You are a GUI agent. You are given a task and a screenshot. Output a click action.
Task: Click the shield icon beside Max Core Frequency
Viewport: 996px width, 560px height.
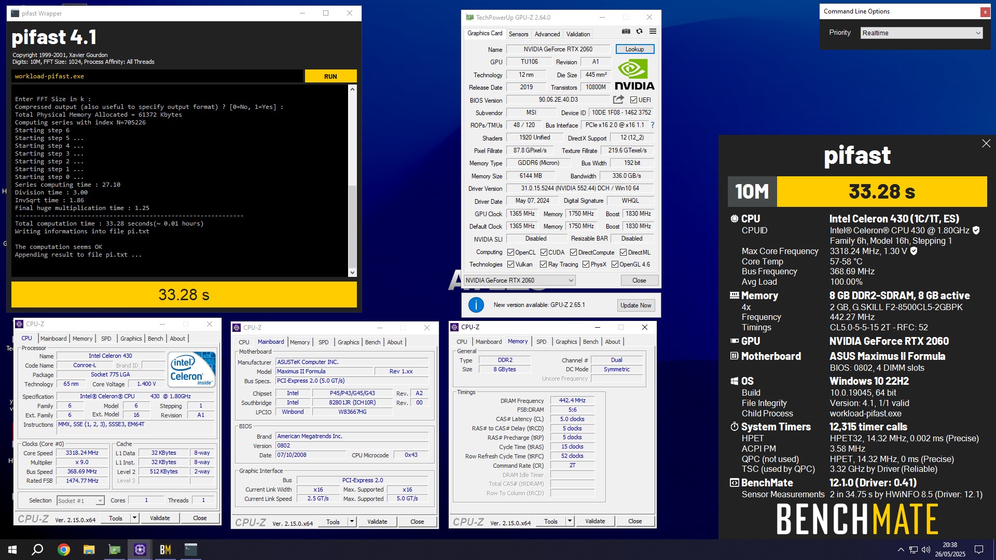pos(914,251)
